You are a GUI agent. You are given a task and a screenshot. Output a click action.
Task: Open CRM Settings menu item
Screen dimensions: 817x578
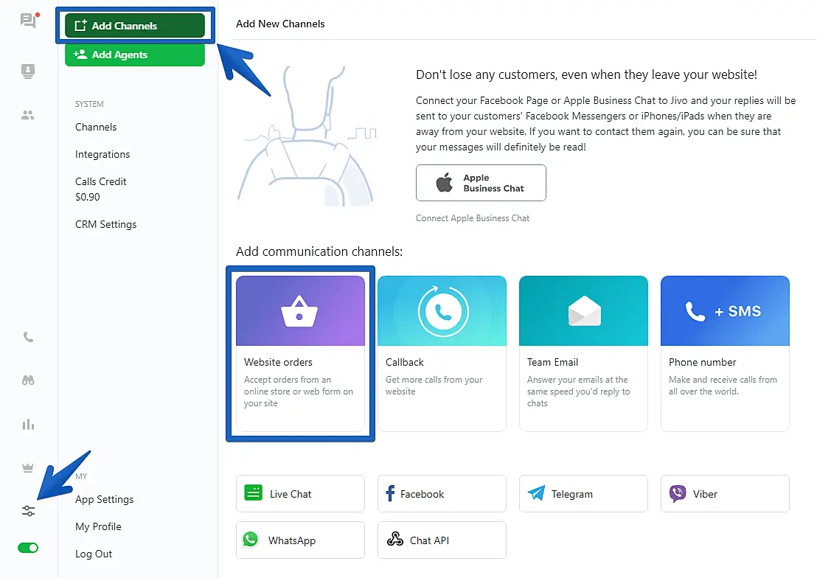coord(105,224)
